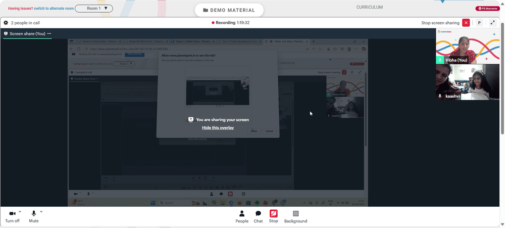The image size is (505, 228).
Task: Expand call view to fullscreen
Action: [492, 23]
